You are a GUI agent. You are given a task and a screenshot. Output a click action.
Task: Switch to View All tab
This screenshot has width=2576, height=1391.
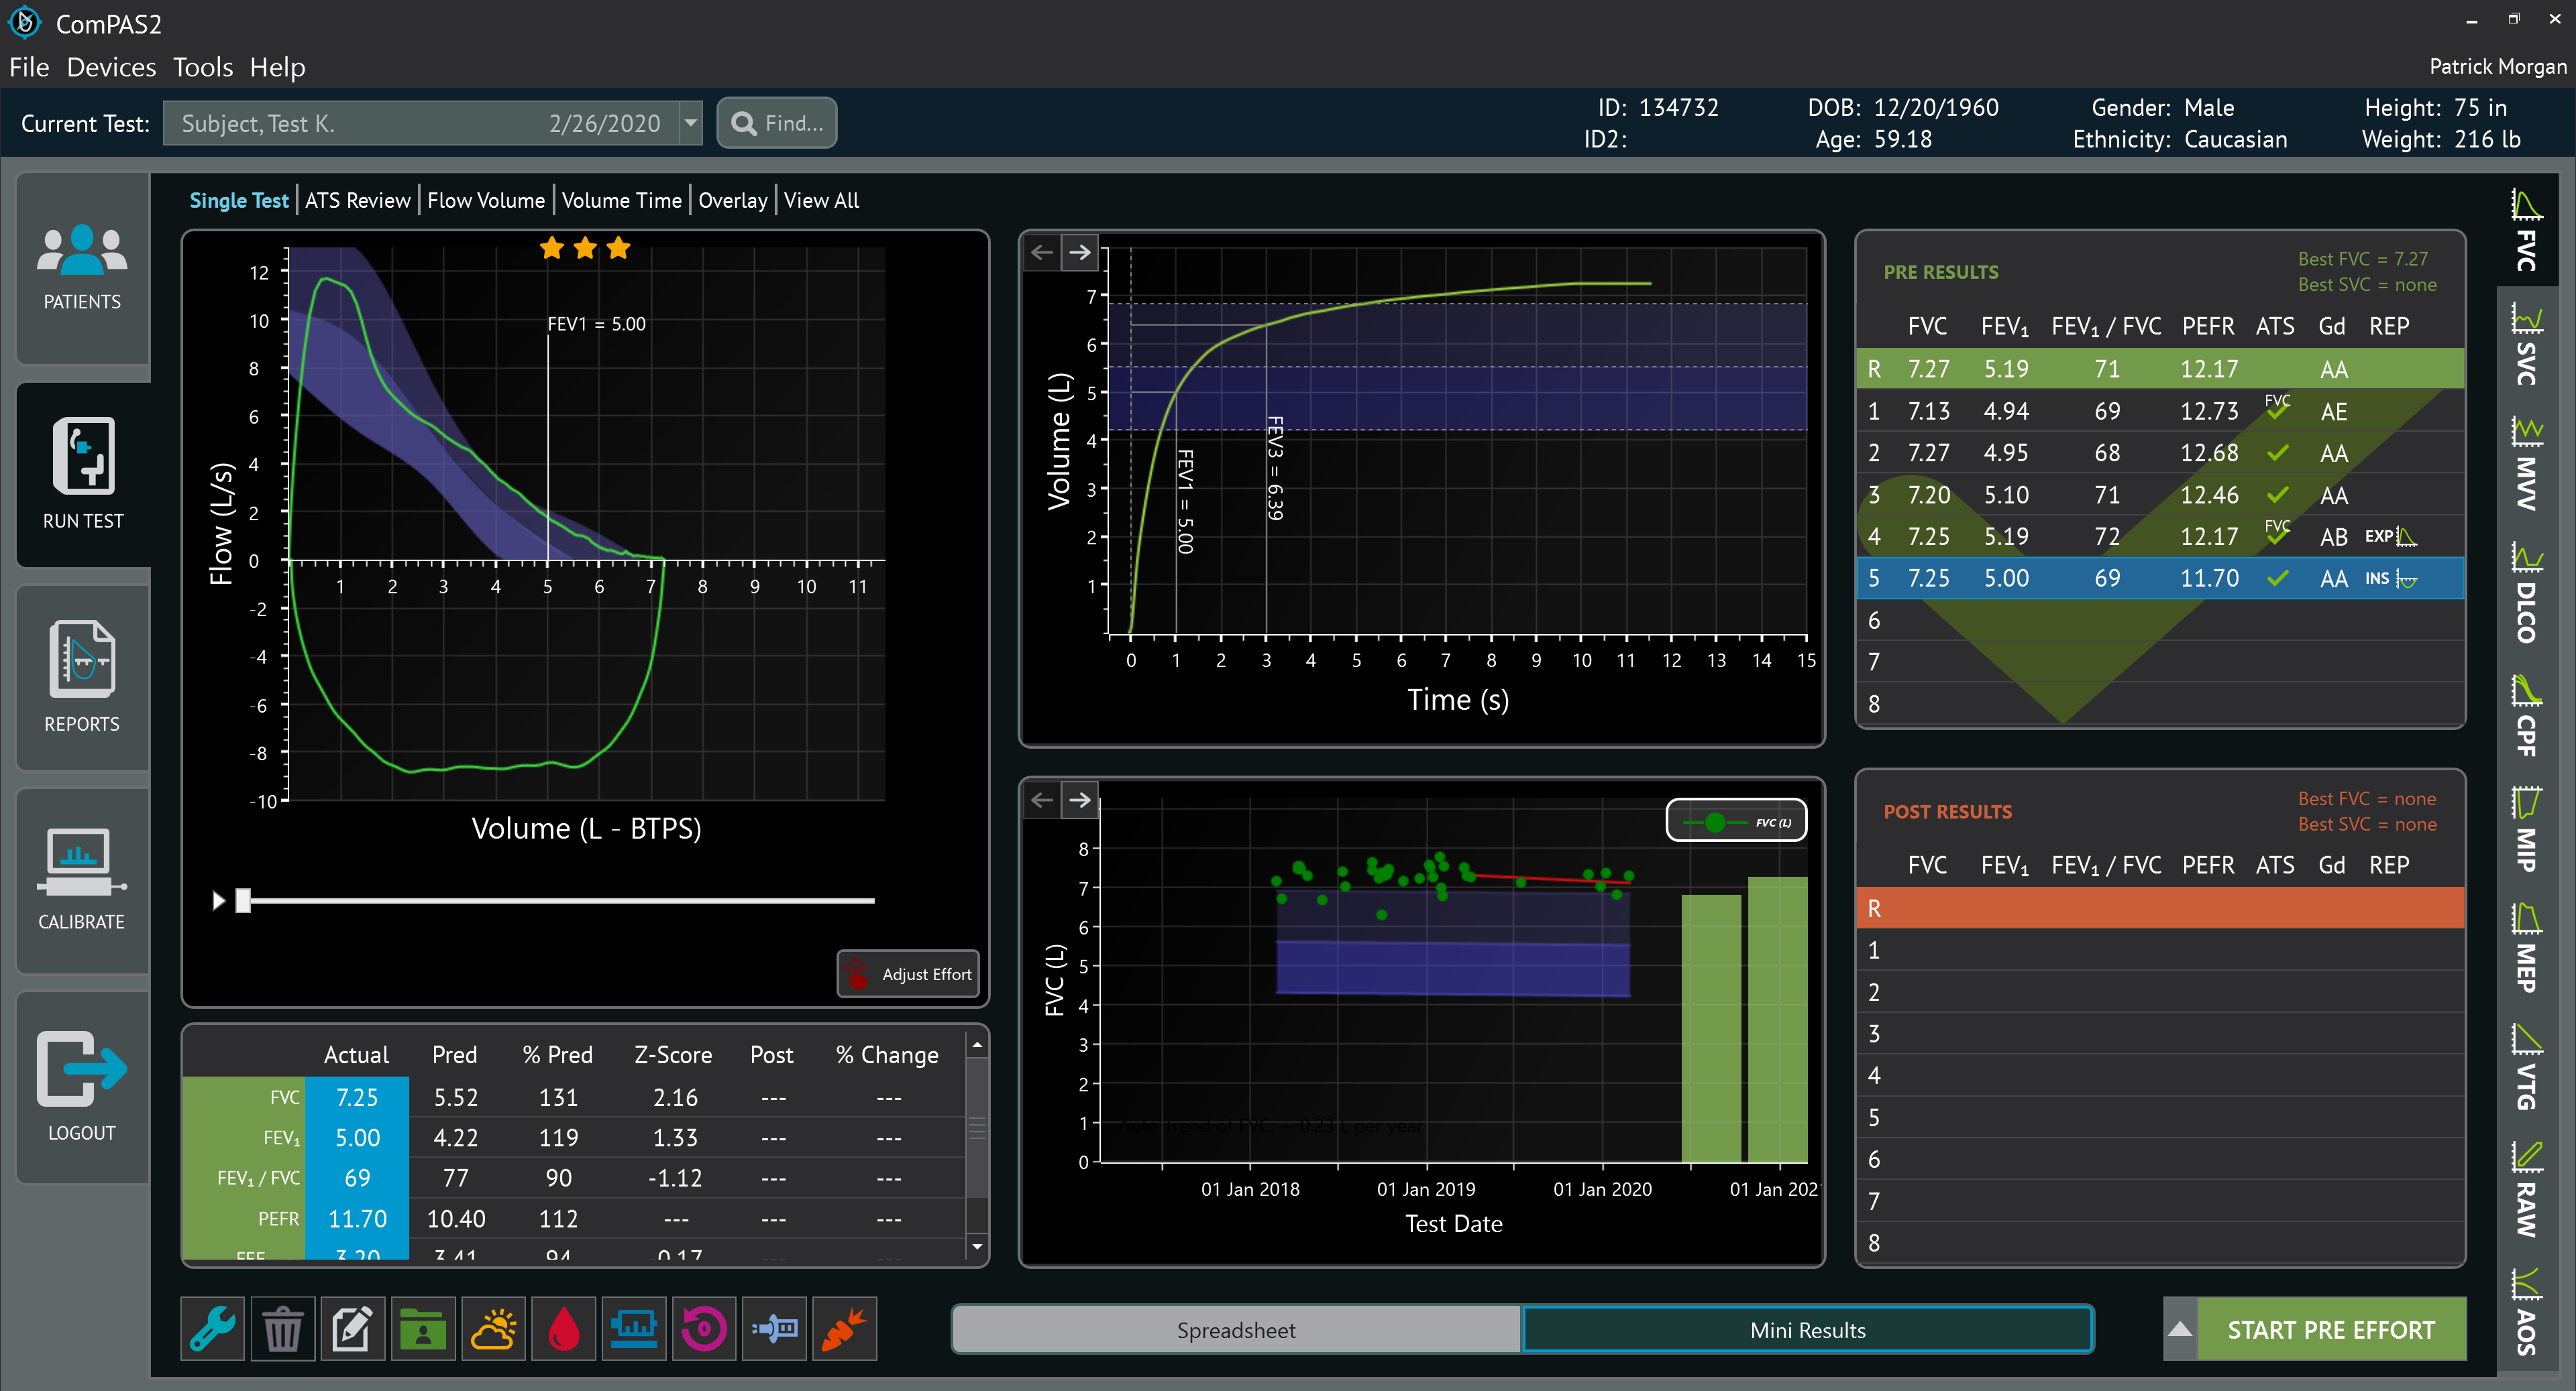821,200
